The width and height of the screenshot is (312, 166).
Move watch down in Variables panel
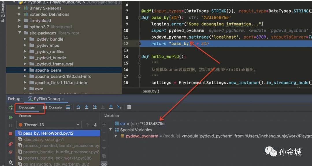pos(104,148)
